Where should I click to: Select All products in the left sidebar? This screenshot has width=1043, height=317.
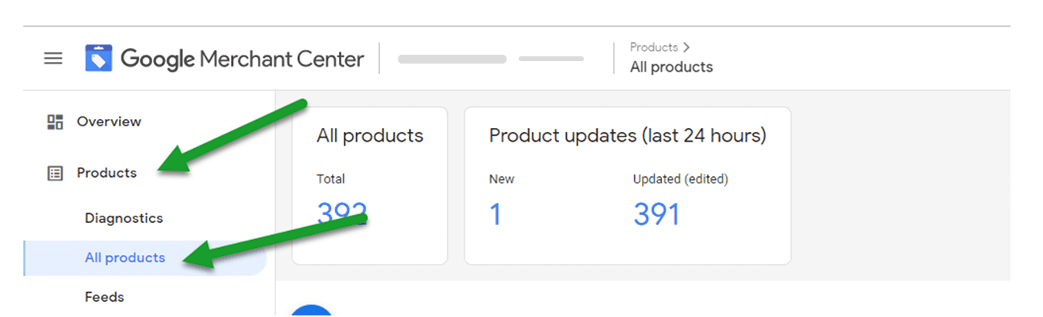[x=125, y=257]
